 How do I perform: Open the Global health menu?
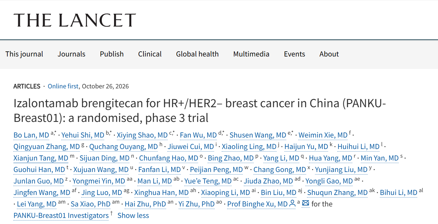[x=197, y=54]
